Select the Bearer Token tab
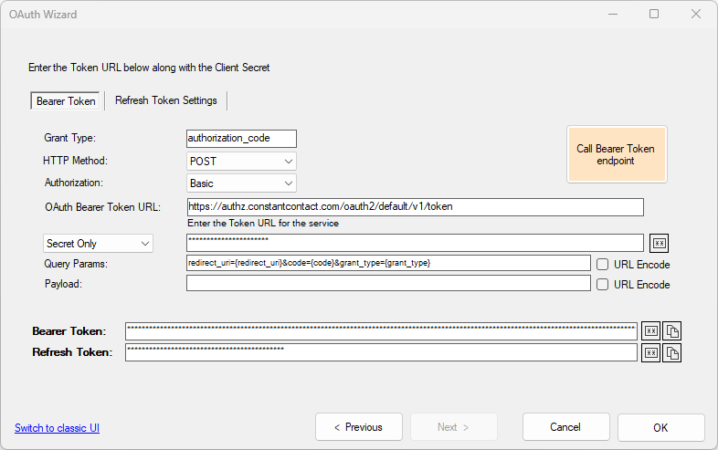Image resolution: width=718 pixels, height=450 pixels. [66, 101]
